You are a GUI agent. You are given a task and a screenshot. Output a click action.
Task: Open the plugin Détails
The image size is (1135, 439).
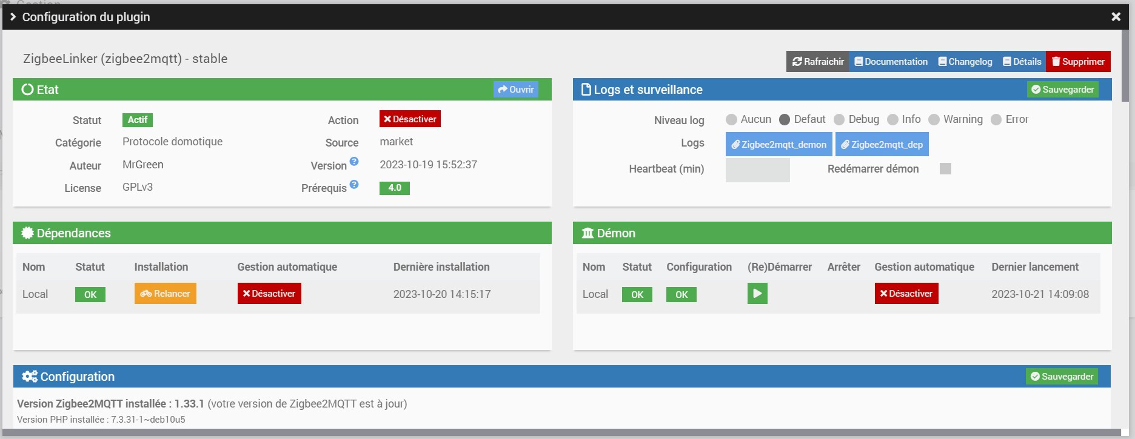coord(1022,62)
